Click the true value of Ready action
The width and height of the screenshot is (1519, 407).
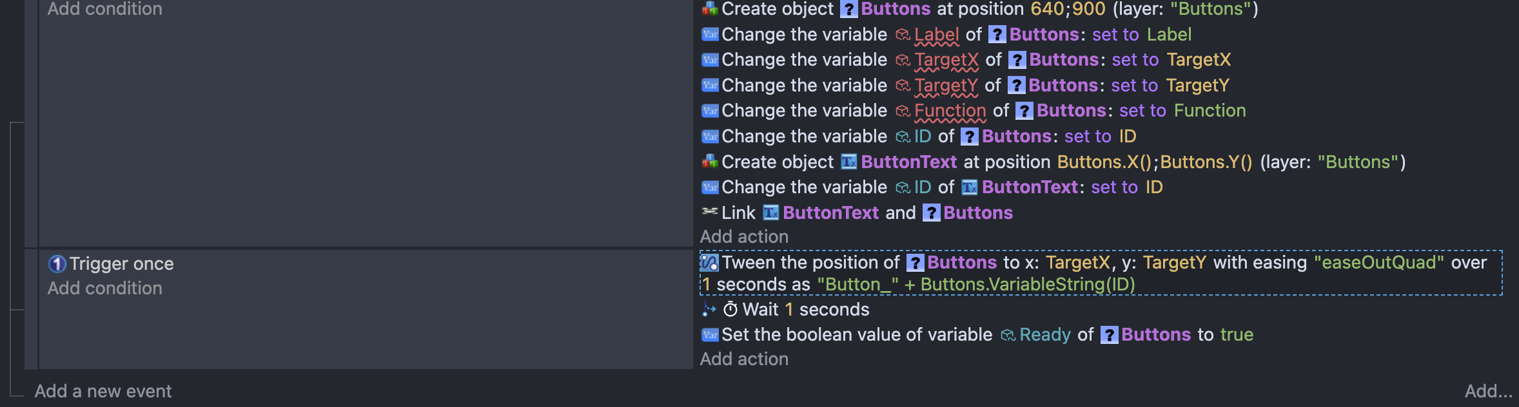(x=1237, y=335)
